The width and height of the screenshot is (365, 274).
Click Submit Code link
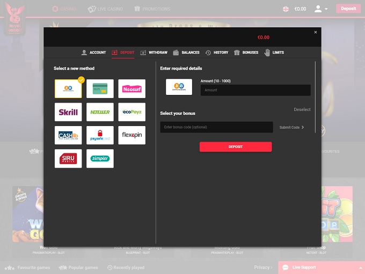tap(291, 127)
